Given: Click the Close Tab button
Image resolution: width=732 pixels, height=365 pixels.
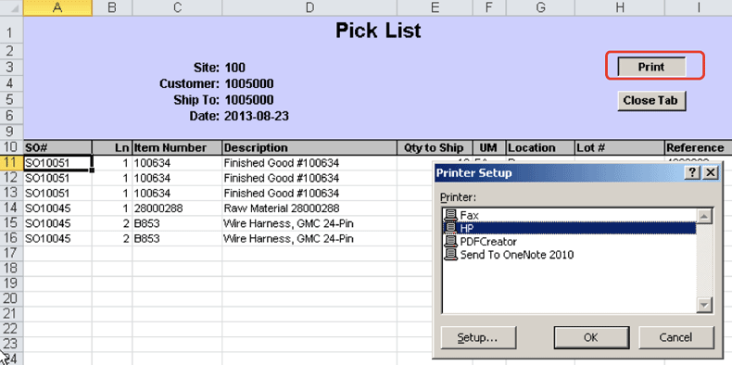Looking at the screenshot, I should click(x=651, y=100).
